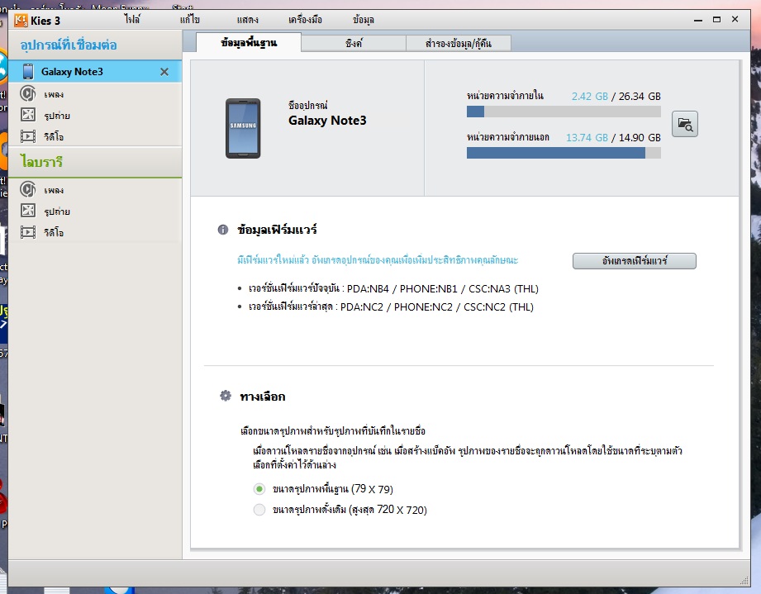Screen dimensions: 761x594
Task: Open the แก้ไข menu
Action: coord(190,19)
